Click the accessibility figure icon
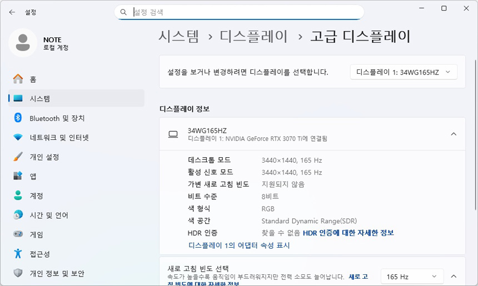This screenshot has width=478, height=286. (x=18, y=254)
